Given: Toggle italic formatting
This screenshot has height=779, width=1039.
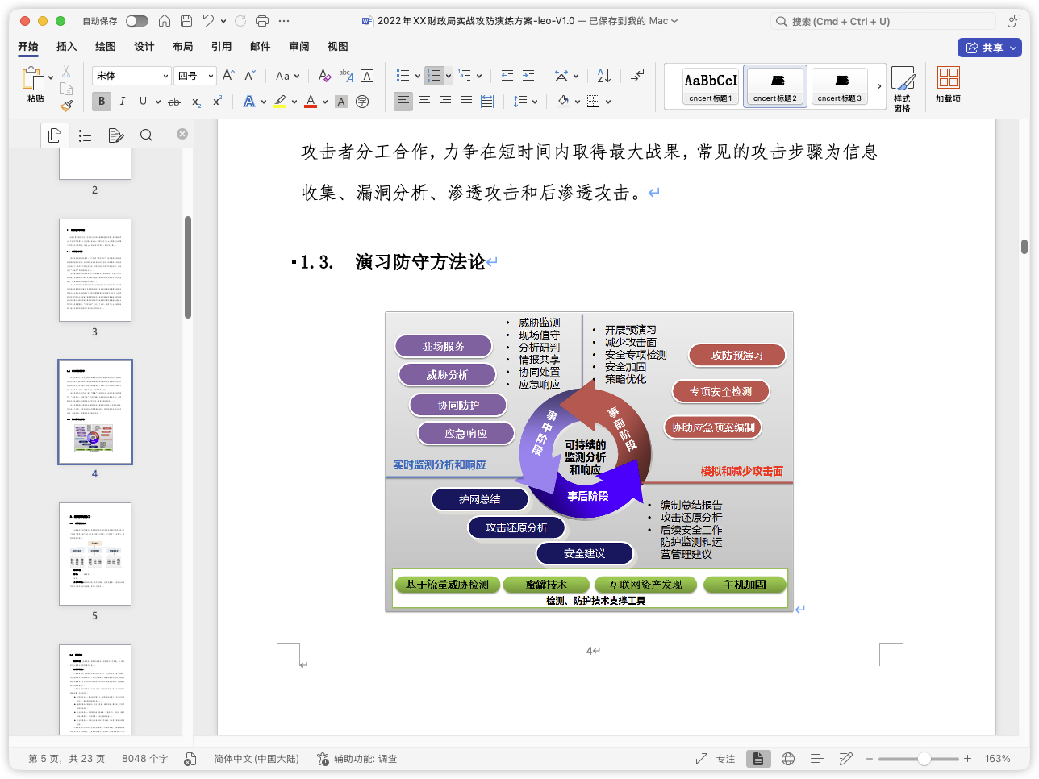Looking at the screenshot, I should tap(123, 102).
